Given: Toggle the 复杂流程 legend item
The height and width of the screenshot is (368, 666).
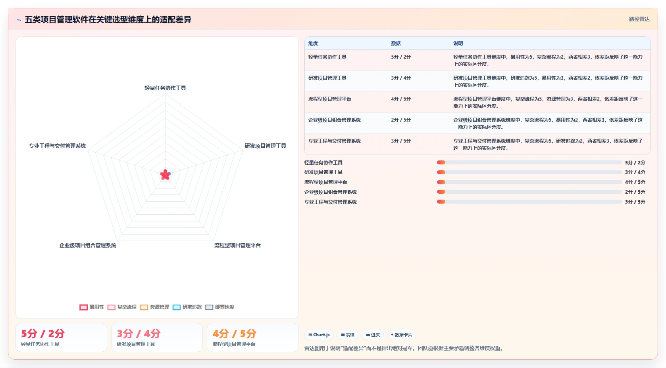Looking at the screenshot, I should point(122,307).
